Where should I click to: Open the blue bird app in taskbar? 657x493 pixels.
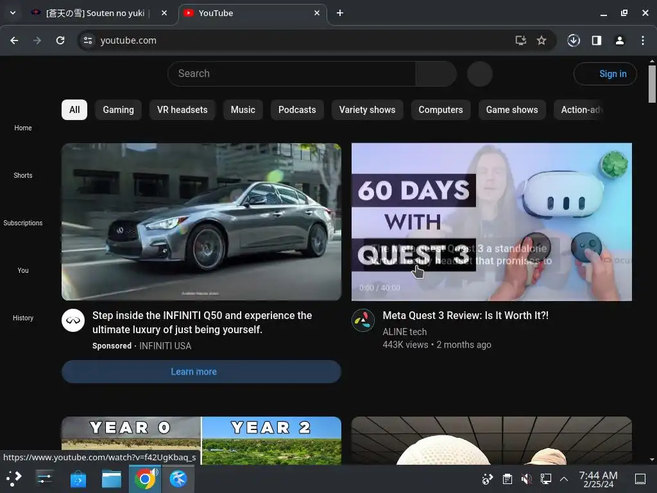178,479
